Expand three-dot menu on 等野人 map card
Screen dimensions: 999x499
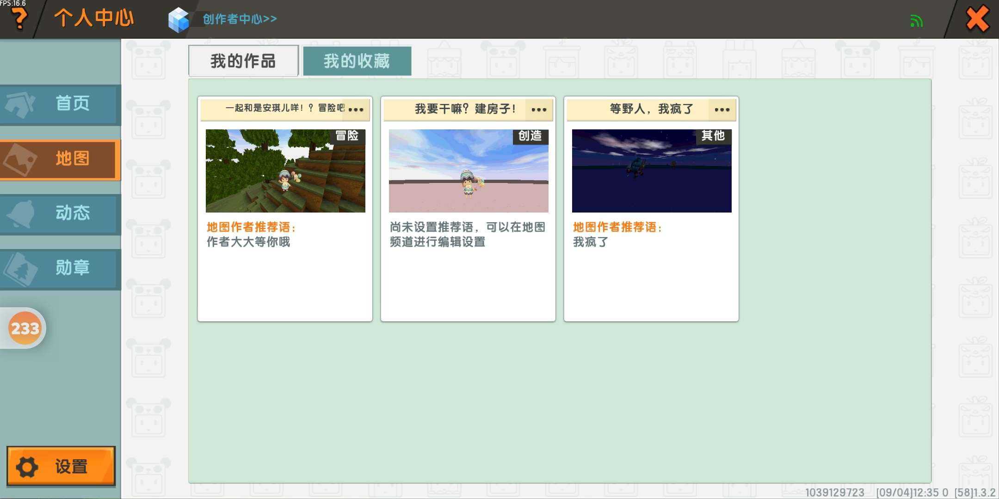pyautogui.click(x=722, y=110)
